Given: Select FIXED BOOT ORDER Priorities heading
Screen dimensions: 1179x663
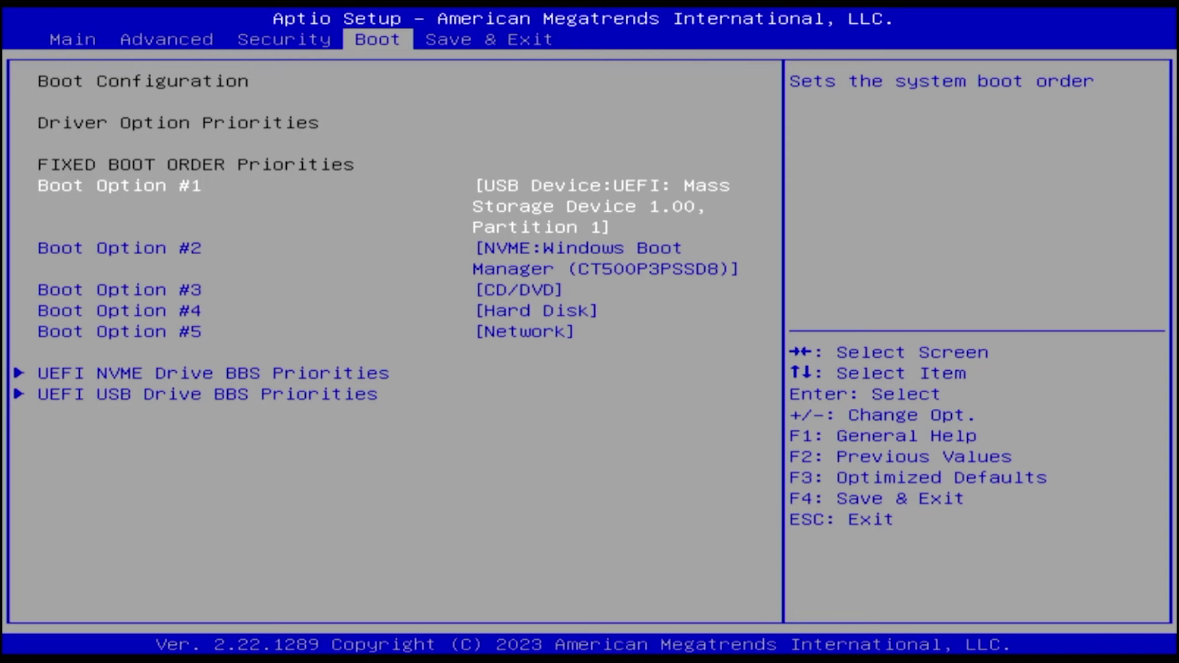Looking at the screenshot, I should click(x=196, y=164).
